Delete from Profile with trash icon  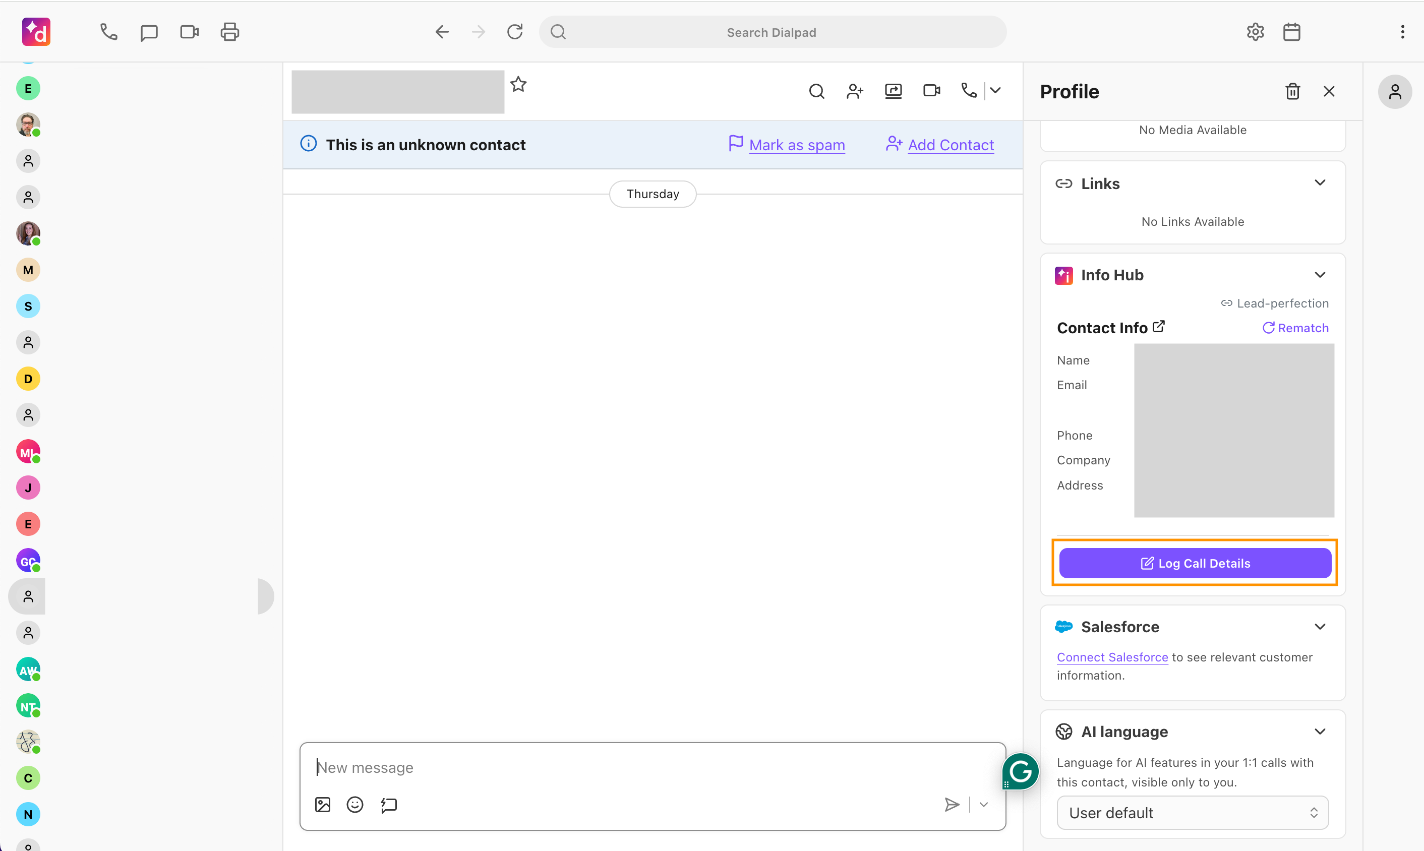[x=1293, y=92]
